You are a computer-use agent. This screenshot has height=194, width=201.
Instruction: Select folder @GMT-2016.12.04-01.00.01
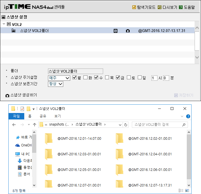tap(144, 154)
